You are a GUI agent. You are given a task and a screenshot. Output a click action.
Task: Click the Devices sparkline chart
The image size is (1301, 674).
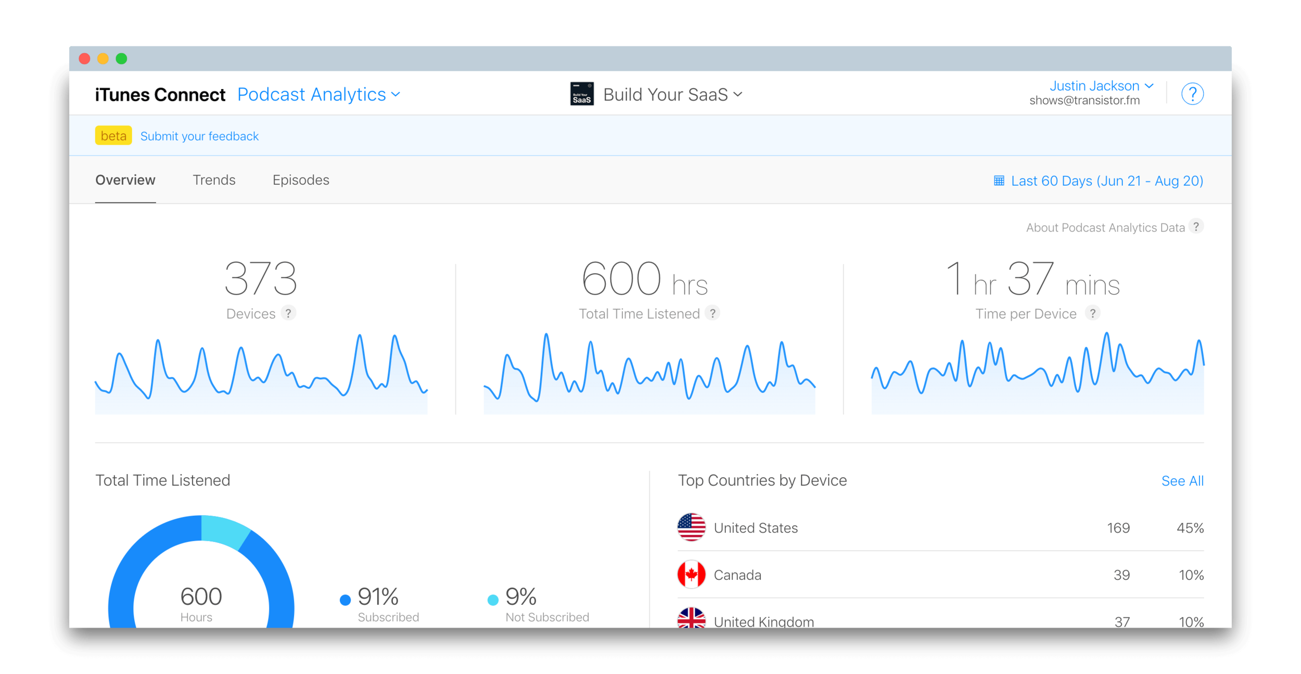261,374
